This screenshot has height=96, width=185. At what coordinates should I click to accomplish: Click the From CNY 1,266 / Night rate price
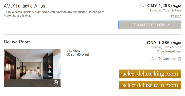pos(160,6)
